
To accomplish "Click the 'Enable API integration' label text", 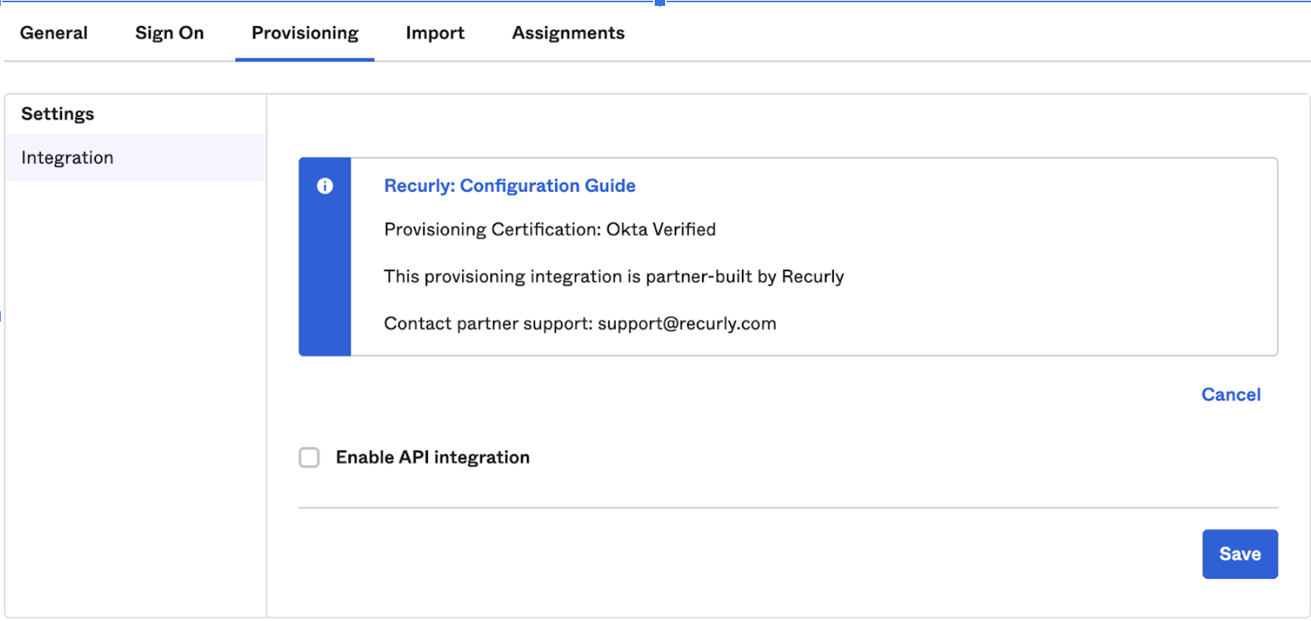I will 433,457.
